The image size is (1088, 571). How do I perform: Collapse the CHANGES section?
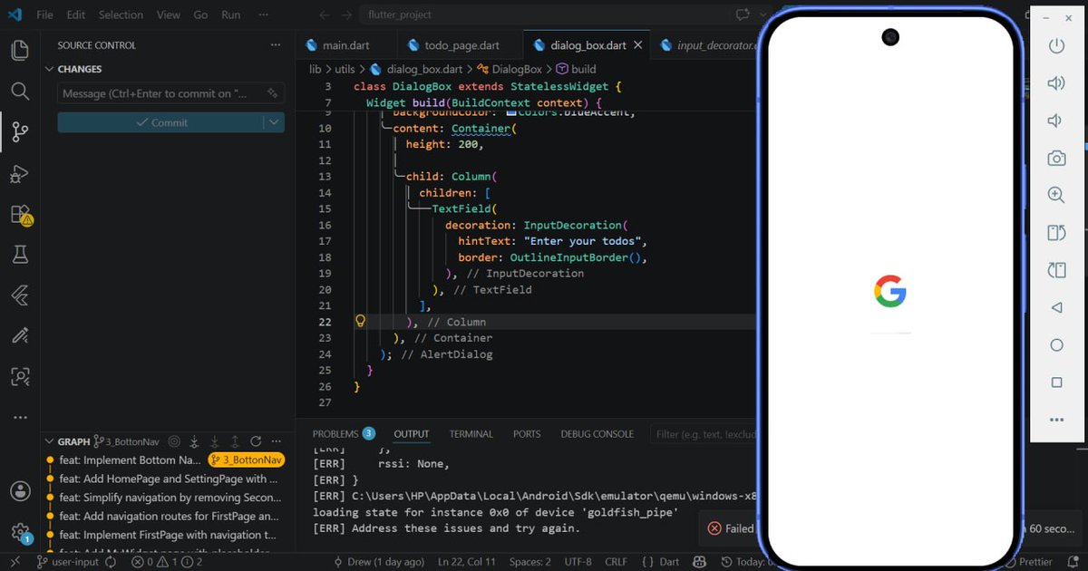click(50, 69)
